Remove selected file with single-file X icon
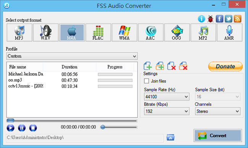The image size is (248, 148). 171,66
